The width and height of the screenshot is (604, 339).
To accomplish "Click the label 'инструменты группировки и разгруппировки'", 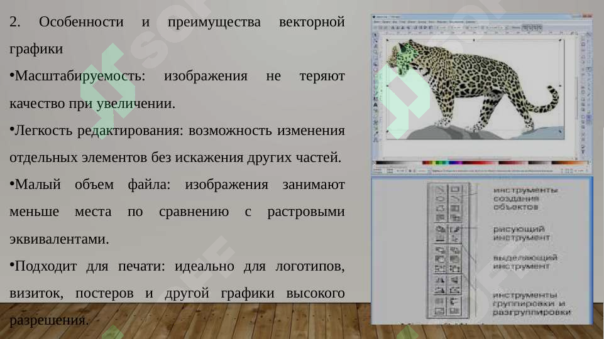I will (x=532, y=304).
